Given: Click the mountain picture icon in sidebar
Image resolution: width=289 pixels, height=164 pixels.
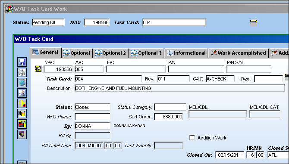Looking at the screenshot, I should pyautogui.click(x=22, y=93).
